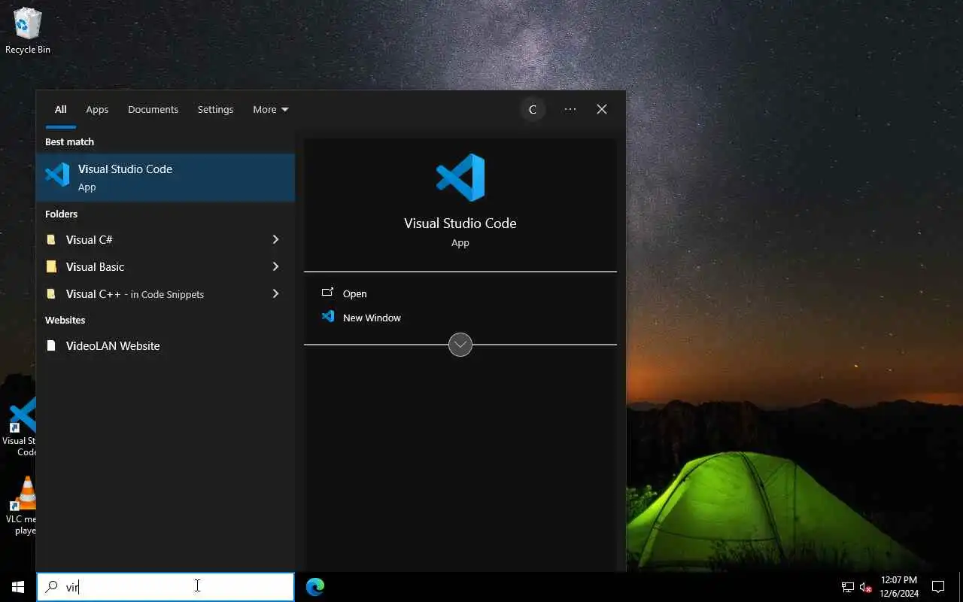This screenshot has width=963, height=602.
Task: Click the folder icon next to Visual C++
Action: click(x=51, y=293)
